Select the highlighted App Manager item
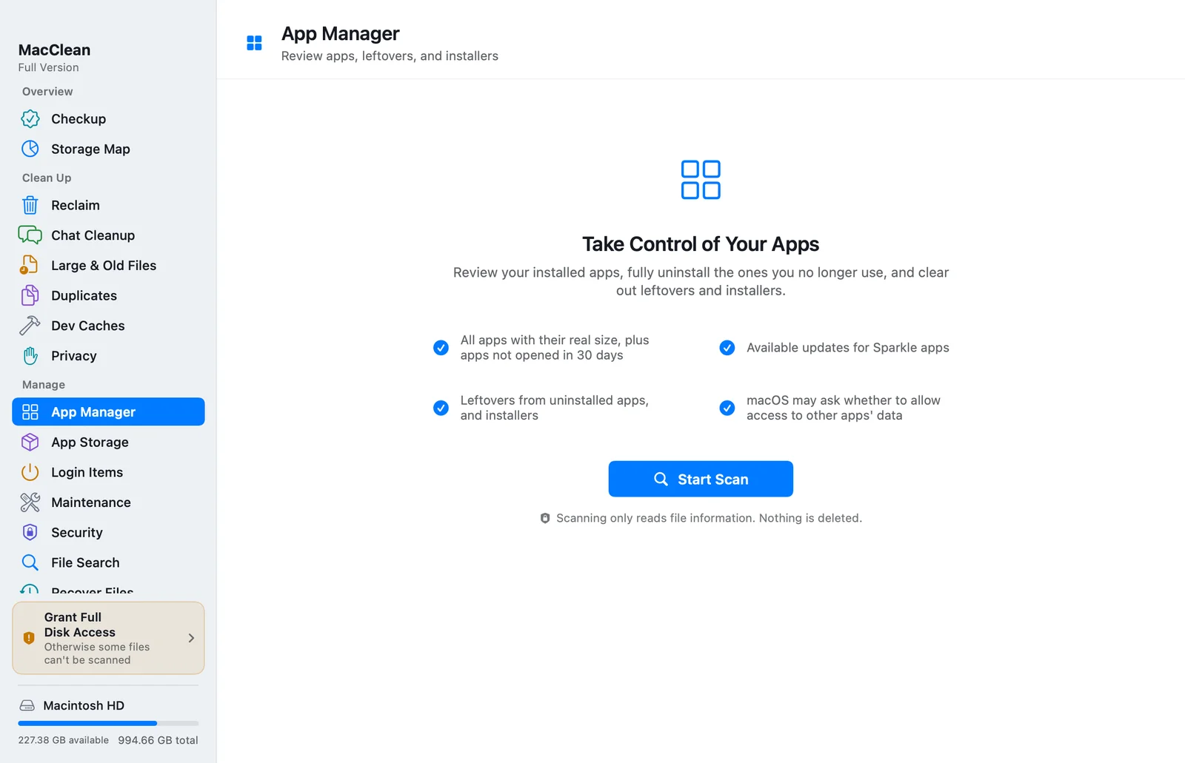1185x763 pixels. (108, 411)
